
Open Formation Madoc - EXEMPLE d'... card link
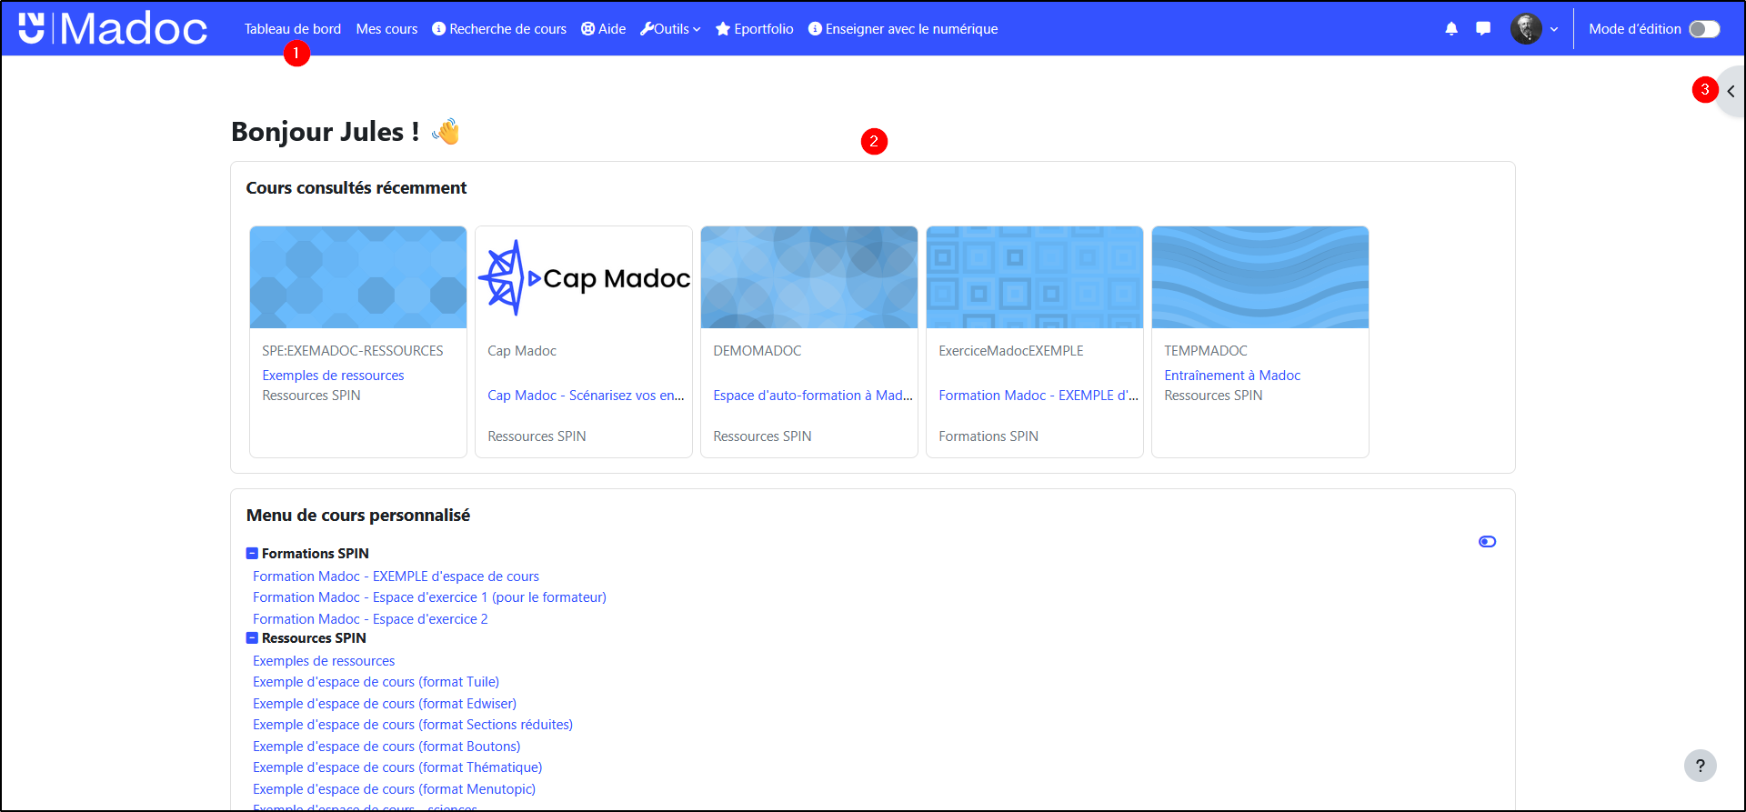click(1039, 396)
